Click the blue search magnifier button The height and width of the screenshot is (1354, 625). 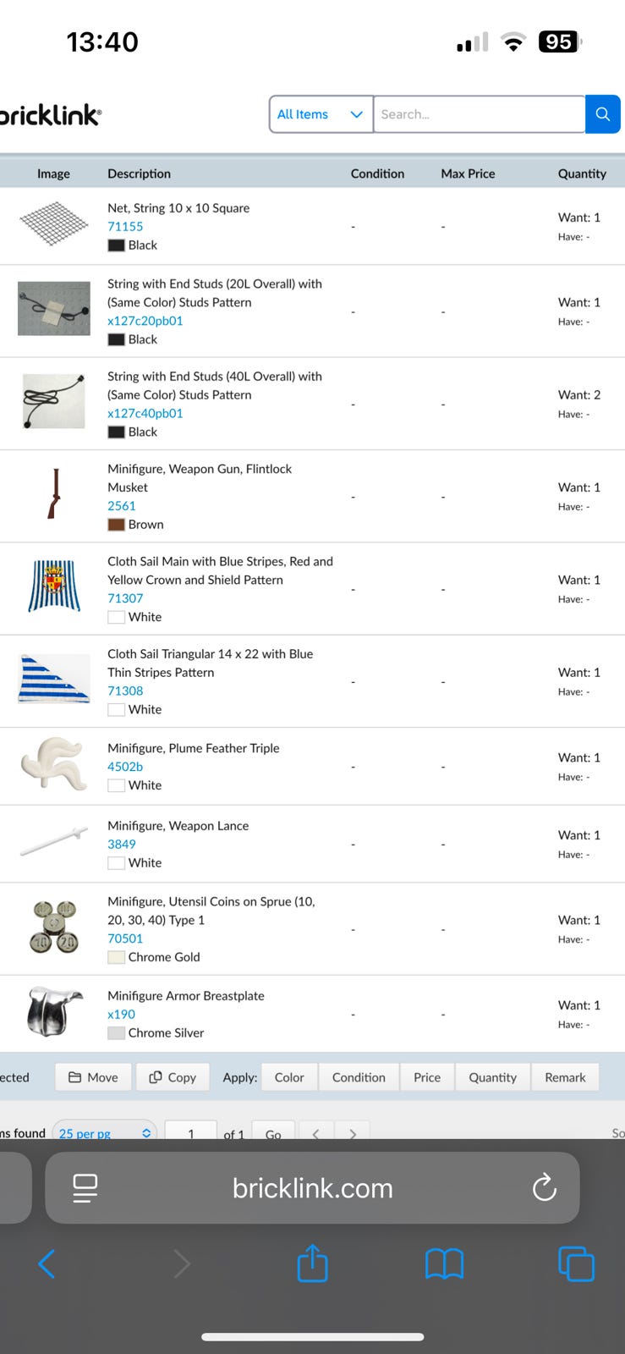[x=602, y=114]
